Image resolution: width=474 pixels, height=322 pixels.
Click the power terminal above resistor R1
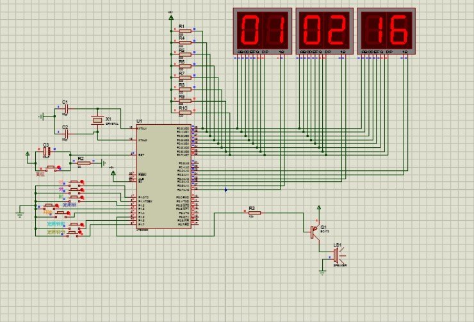coord(170,17)
